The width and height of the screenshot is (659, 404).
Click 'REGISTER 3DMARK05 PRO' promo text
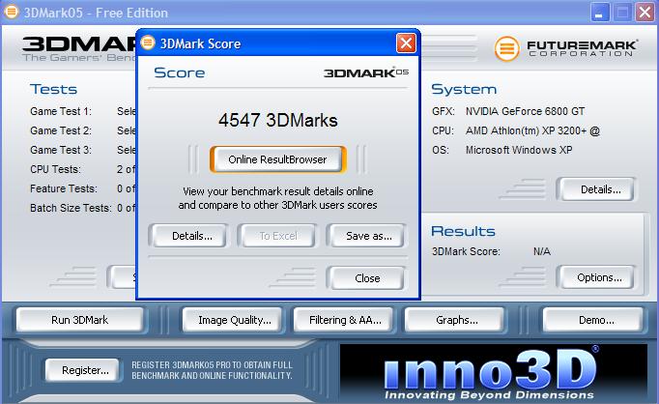(x=212, y=370)
